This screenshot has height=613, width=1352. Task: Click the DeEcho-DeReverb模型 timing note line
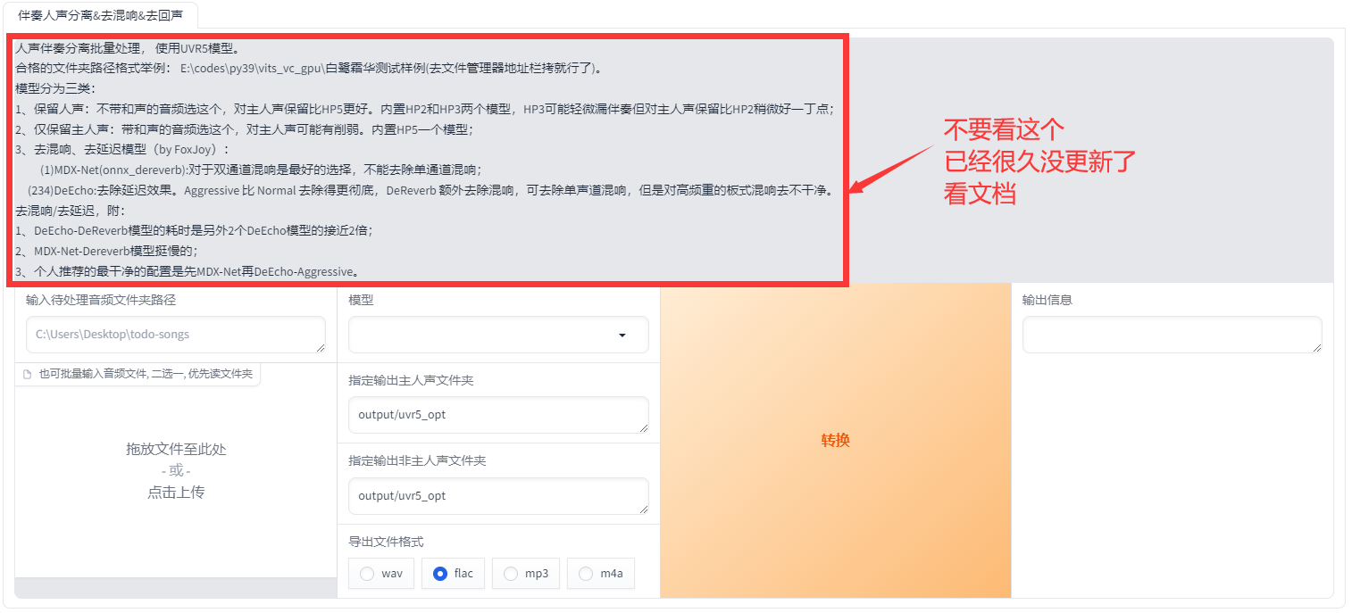[194, 230]
